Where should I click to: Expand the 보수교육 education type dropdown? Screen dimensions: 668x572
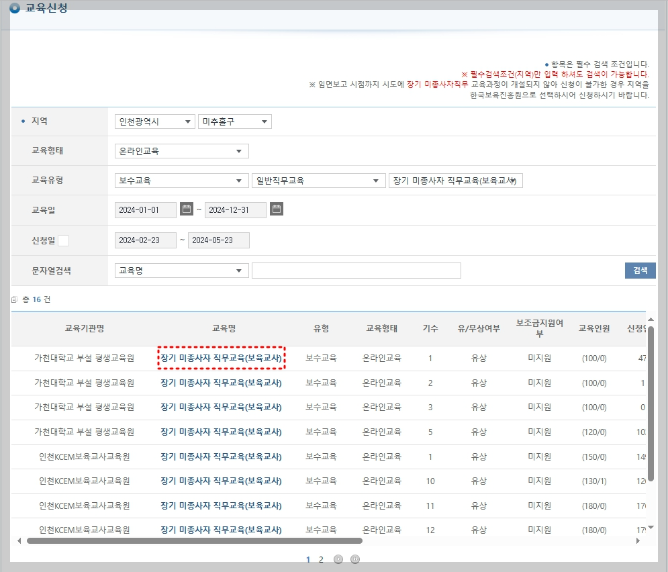181,181
